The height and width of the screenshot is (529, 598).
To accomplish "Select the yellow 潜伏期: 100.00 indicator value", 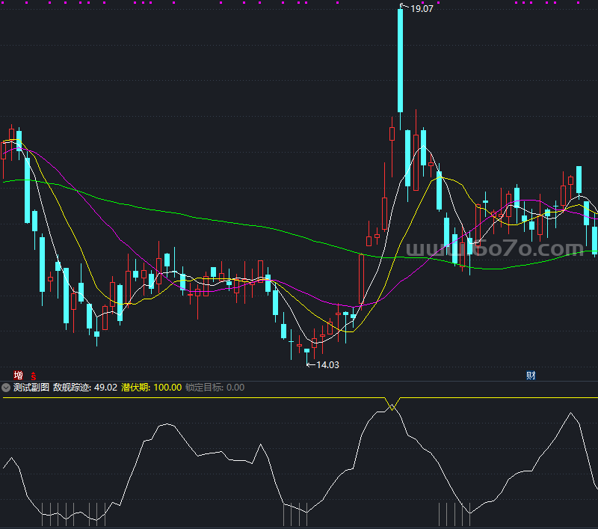I will point(152,388).
